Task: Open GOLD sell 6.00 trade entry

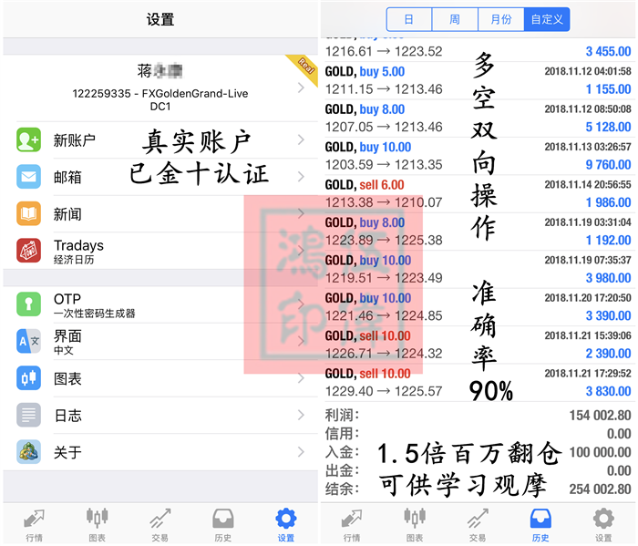Action: tap(478, 193)
